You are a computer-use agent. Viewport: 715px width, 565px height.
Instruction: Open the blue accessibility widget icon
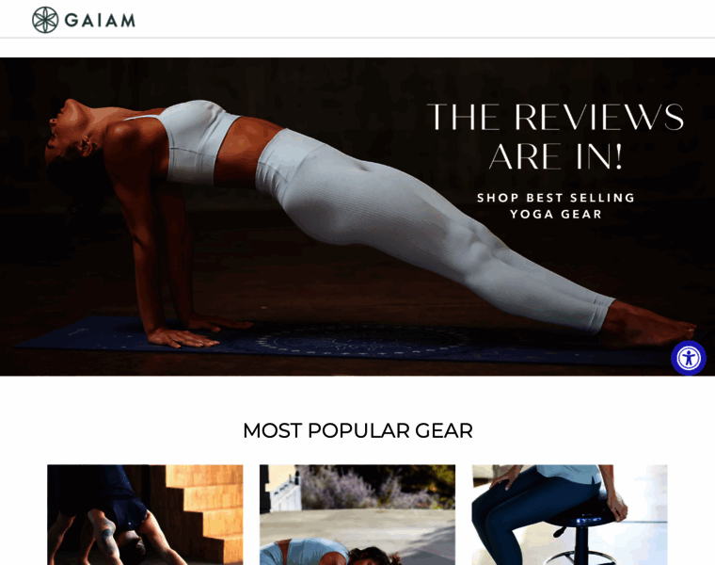click(x=689, y=358)
